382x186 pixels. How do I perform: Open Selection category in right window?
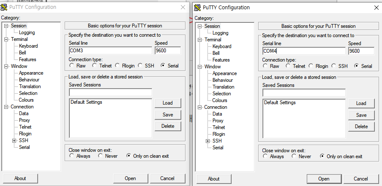(x=221, y=94)
